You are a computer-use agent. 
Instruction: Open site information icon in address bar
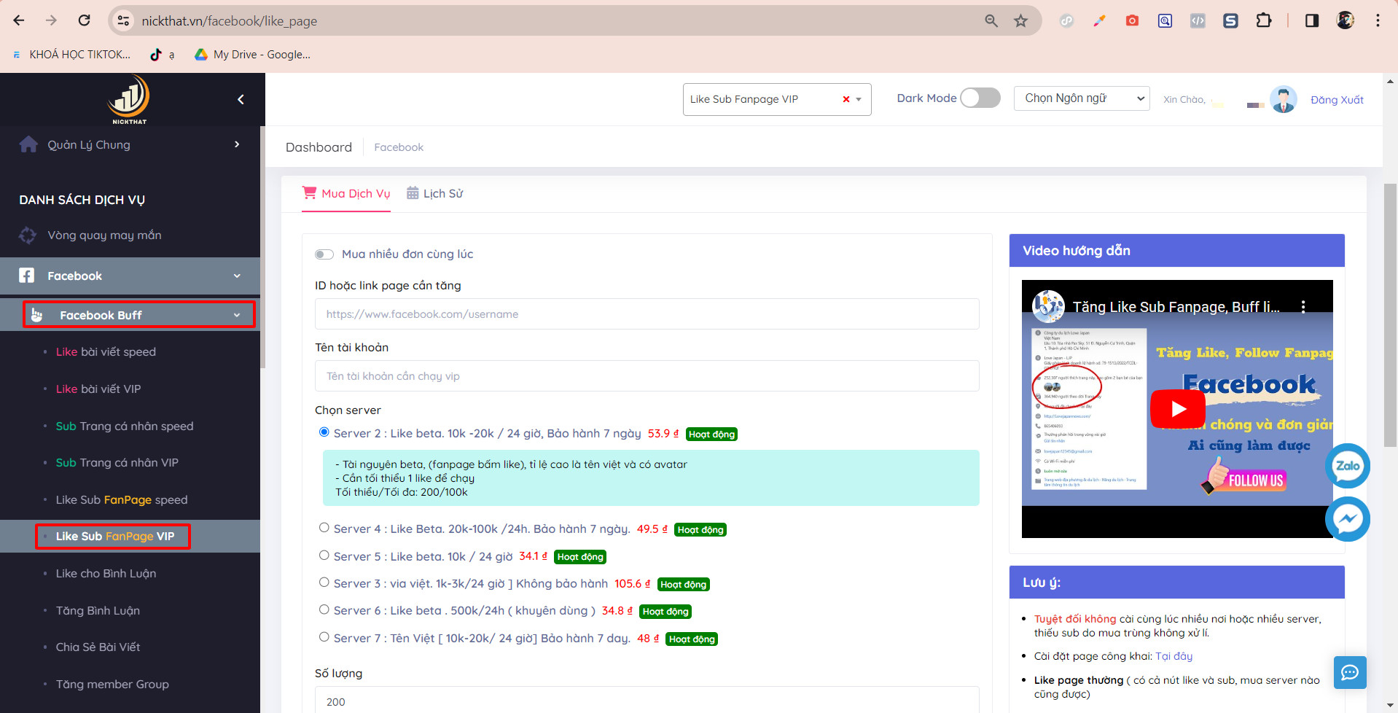123,20
